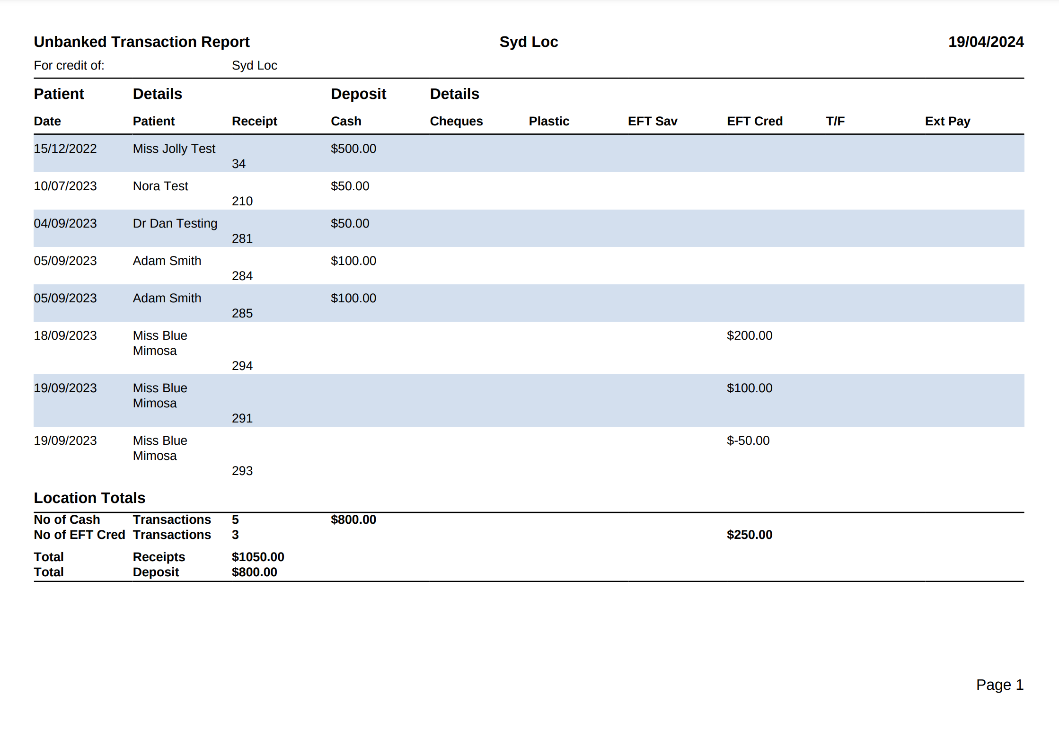Click receipt number 284

242,276
